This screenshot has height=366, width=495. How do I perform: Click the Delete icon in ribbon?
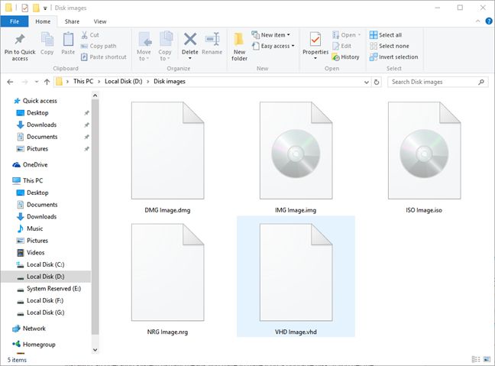[x=190, y=45]
